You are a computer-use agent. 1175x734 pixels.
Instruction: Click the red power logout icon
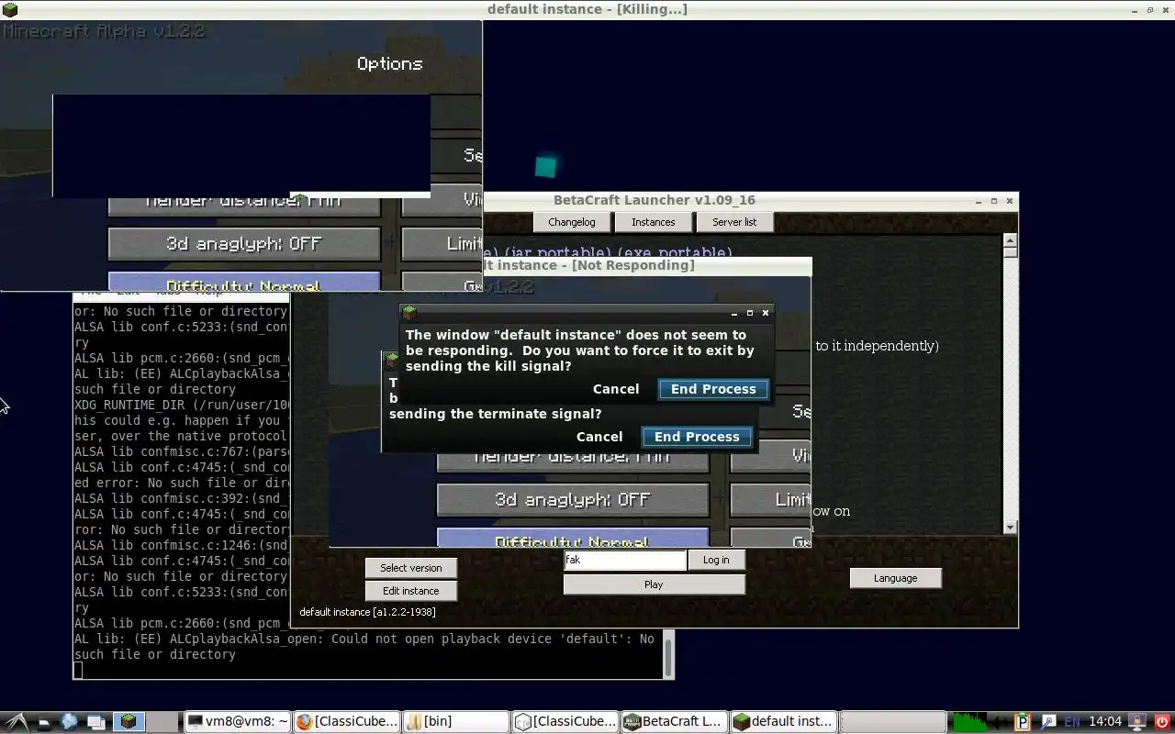pos(1161,722)
